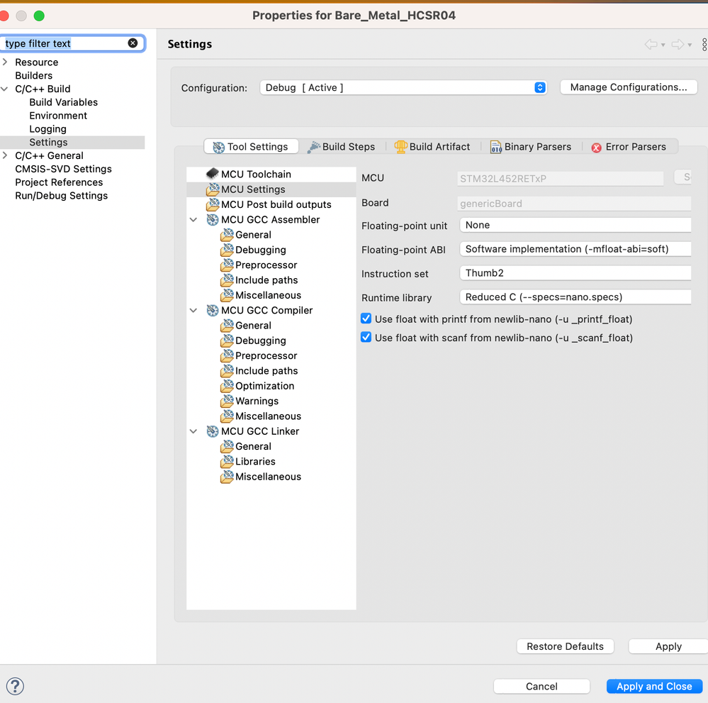Click the MCU Settings folder icon
This screenshot has height=703, width=708.
(x=212, y=189)
